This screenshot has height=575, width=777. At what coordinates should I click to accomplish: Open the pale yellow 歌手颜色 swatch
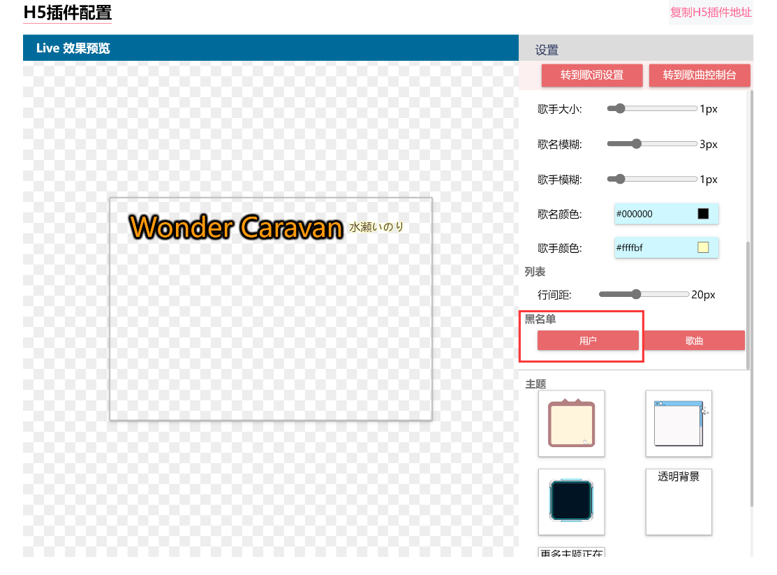pyautogui.click(x=703, y=247)
